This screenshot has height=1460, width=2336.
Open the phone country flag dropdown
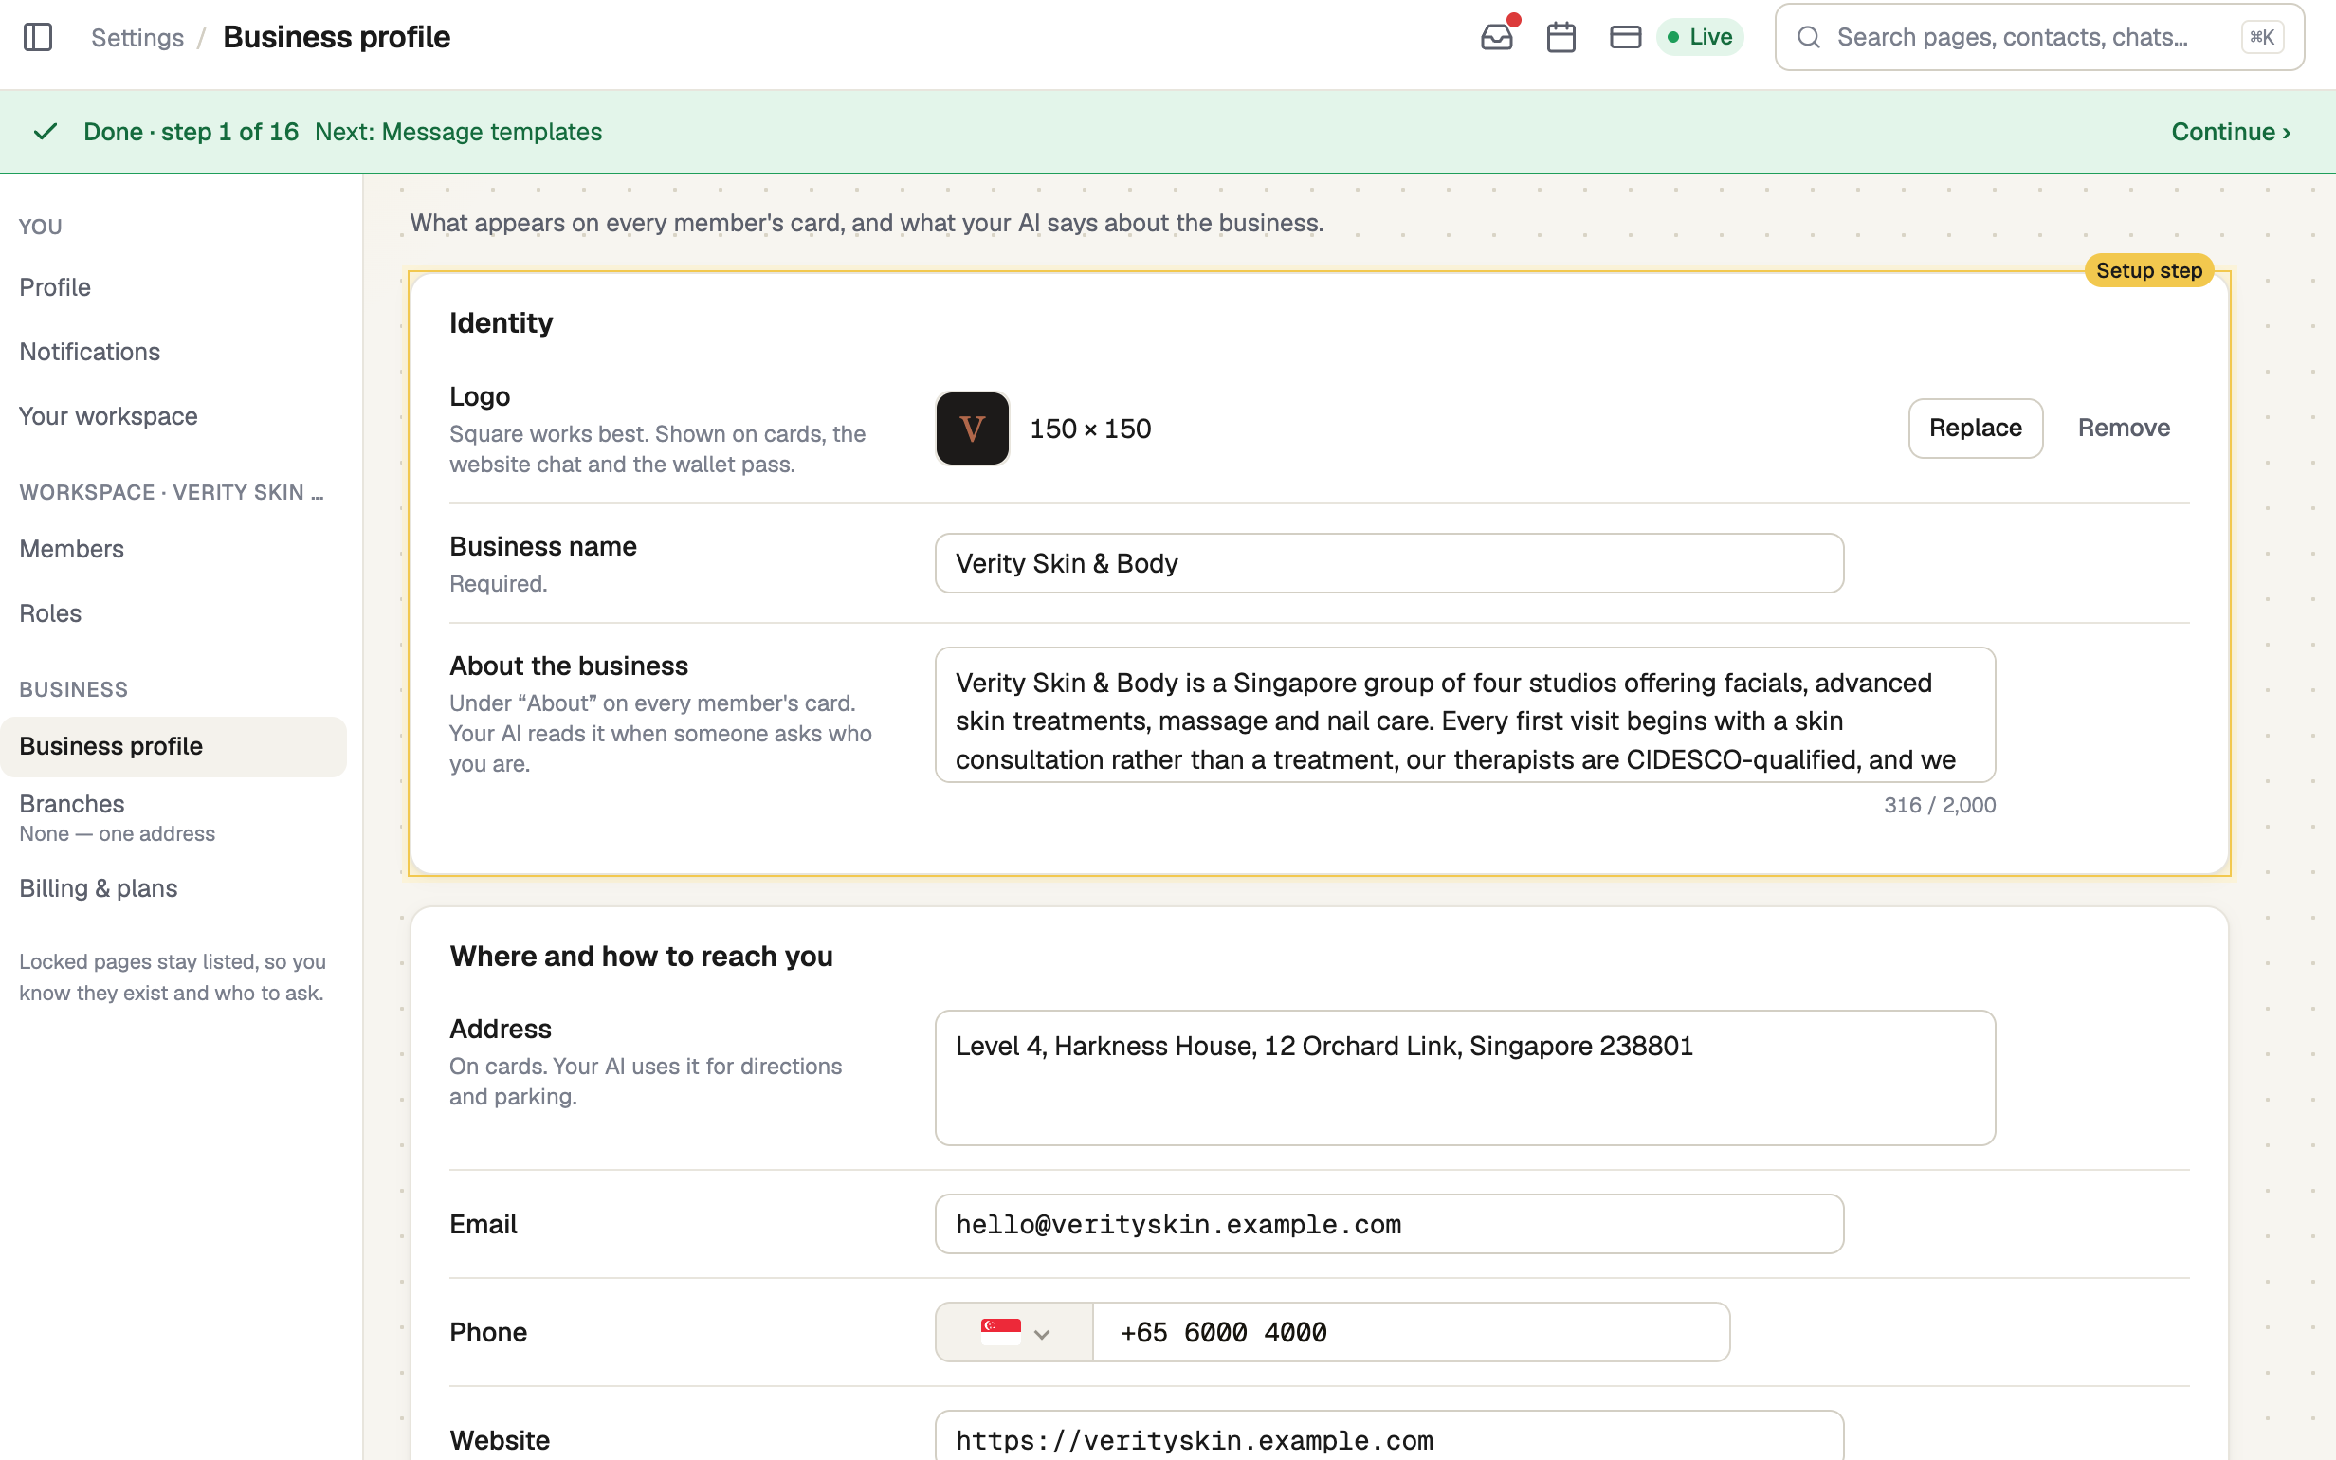[1013, 1333]
